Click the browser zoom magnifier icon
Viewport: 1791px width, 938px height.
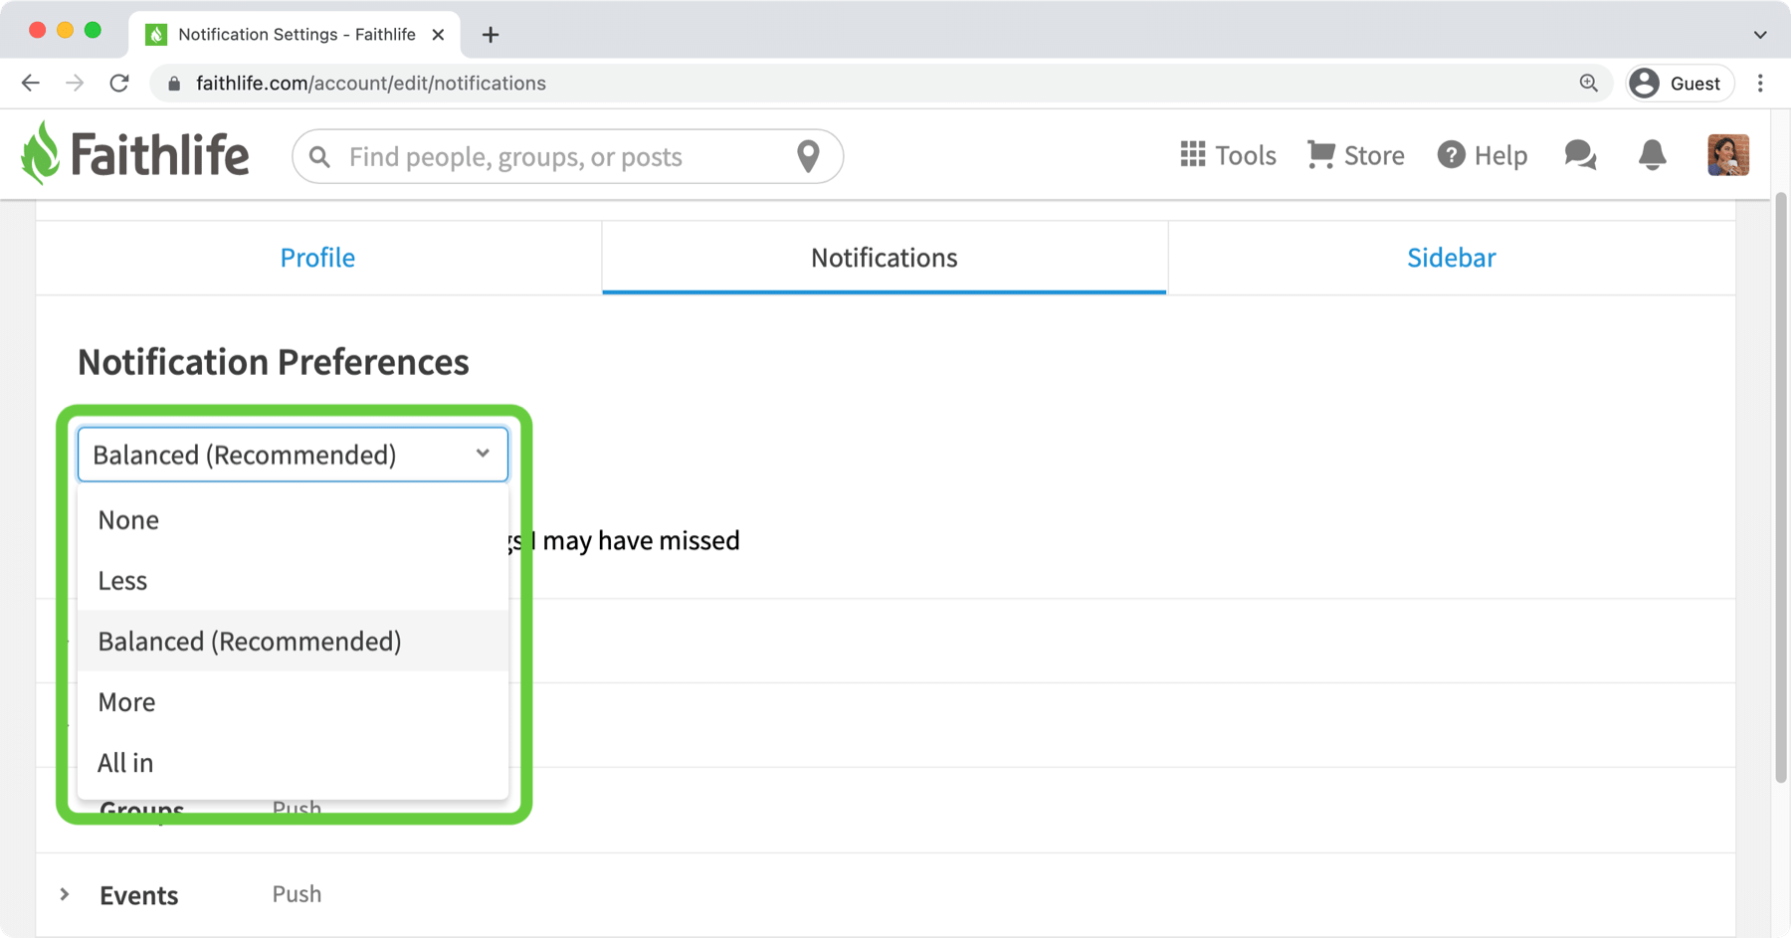pyautogui.click(x=1589, y=84)
